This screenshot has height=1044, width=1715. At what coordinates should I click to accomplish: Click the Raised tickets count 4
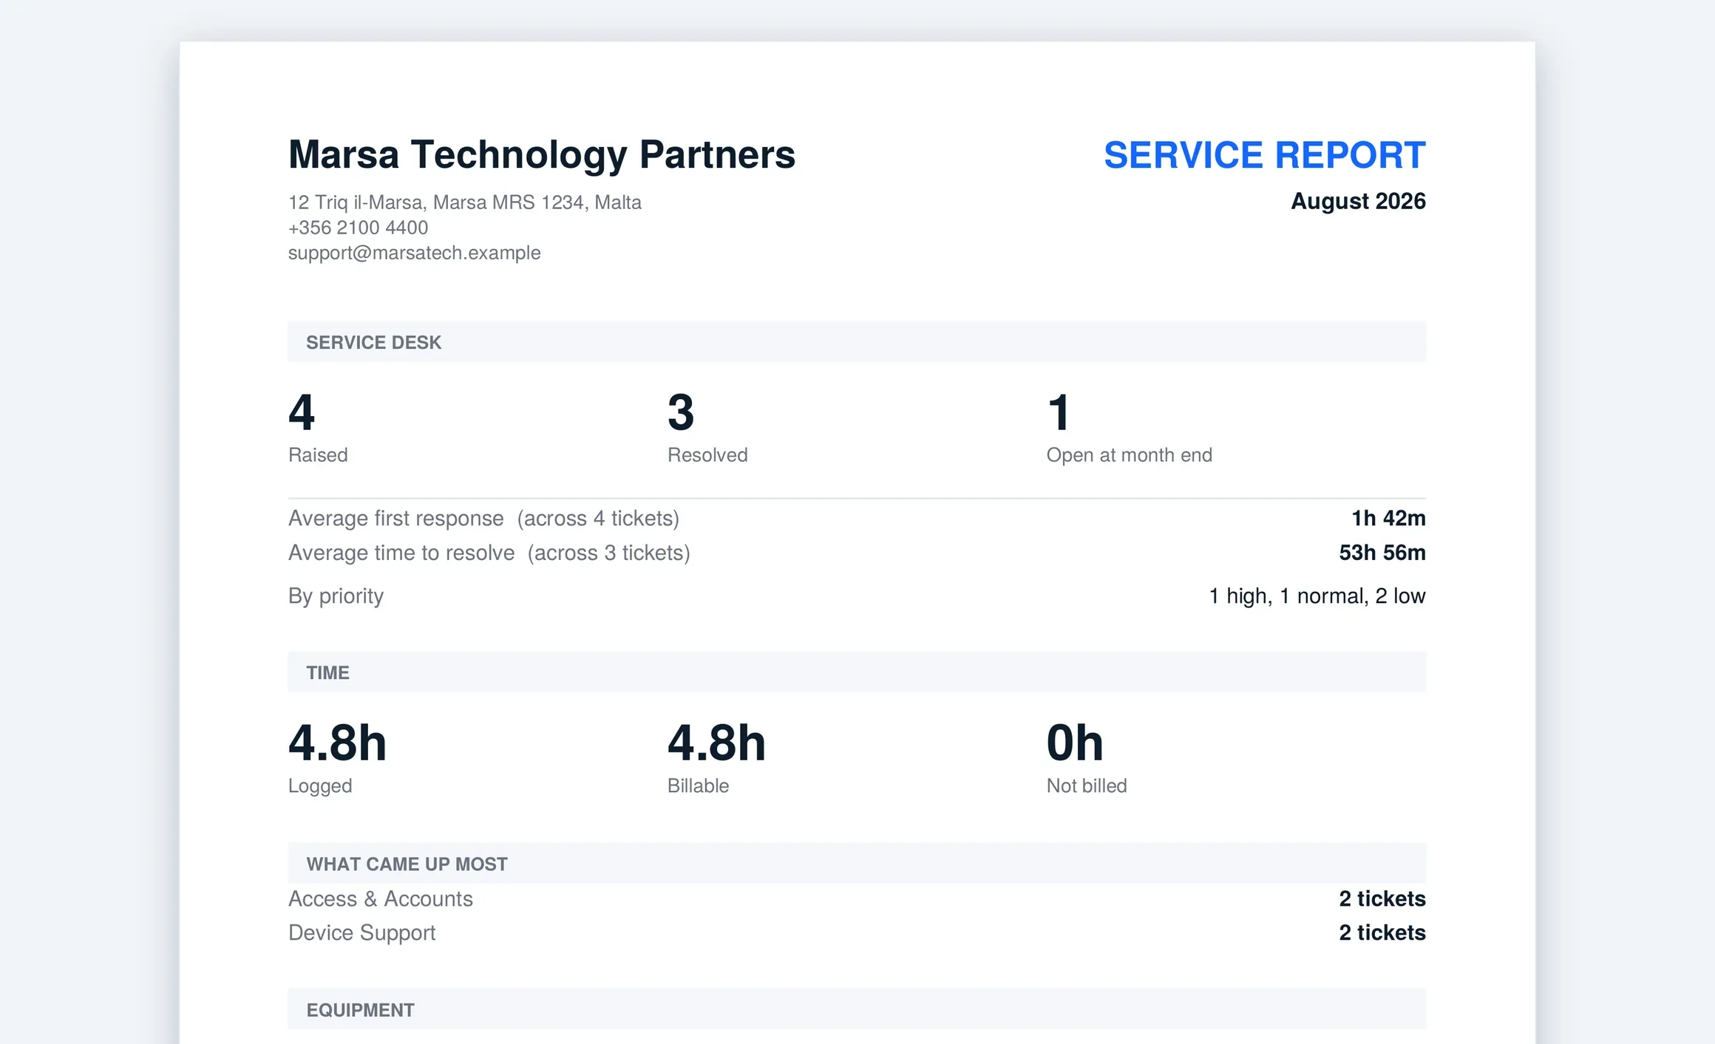pyautogui.click(x=302, y=412)
